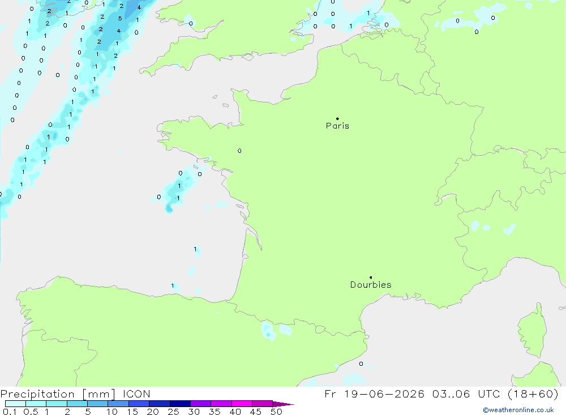Click the 1 value near the Spanish north coast

coord(173,286)
